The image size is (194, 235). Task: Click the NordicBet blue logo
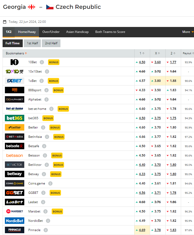point(14,220)
